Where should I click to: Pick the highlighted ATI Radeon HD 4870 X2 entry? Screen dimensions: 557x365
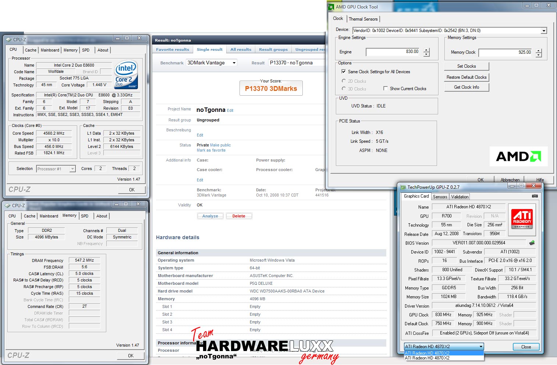[x=444, y=353]
